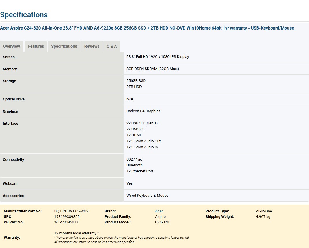Select the Optical Drive row label
Image resolution: width=309 pixels, height=248 pixels.
click(x=14, y=99)
